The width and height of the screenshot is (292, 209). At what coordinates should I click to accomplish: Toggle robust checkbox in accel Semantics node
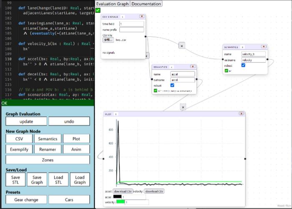coord(172,85)
